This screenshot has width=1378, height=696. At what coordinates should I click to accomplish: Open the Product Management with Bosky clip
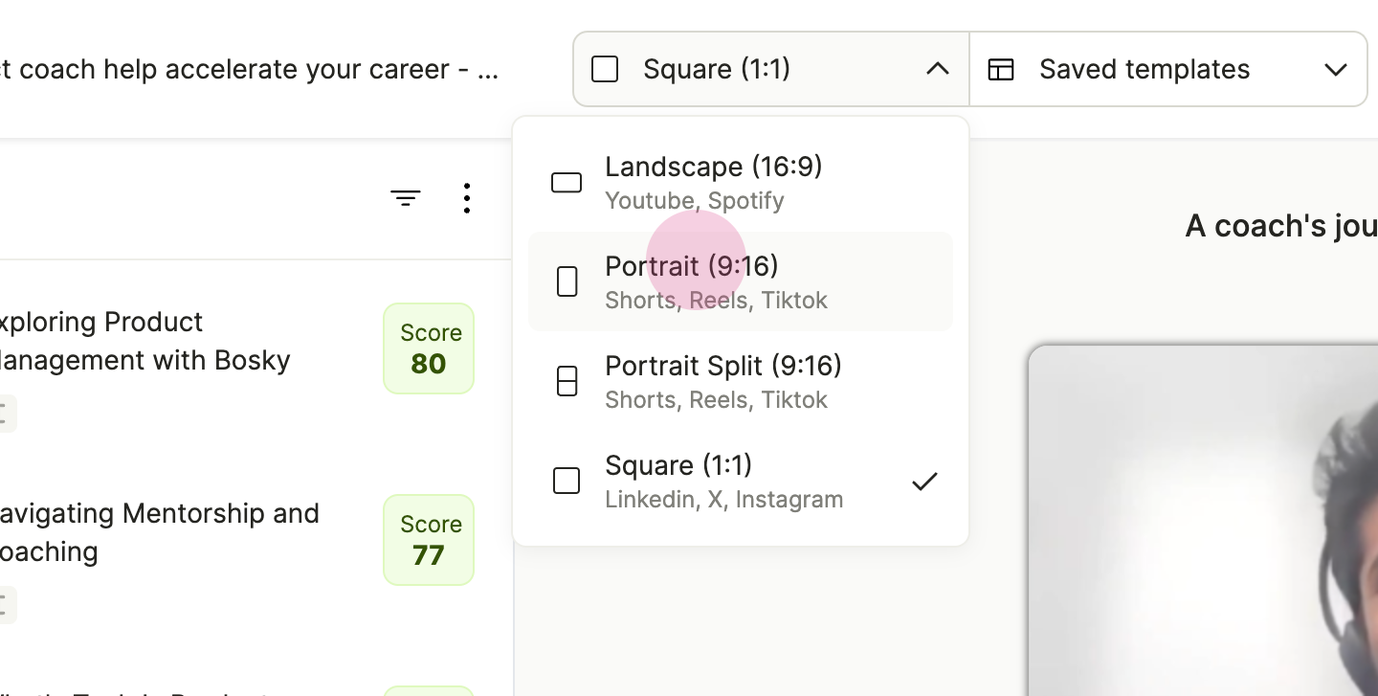click(x=144, y=341)
